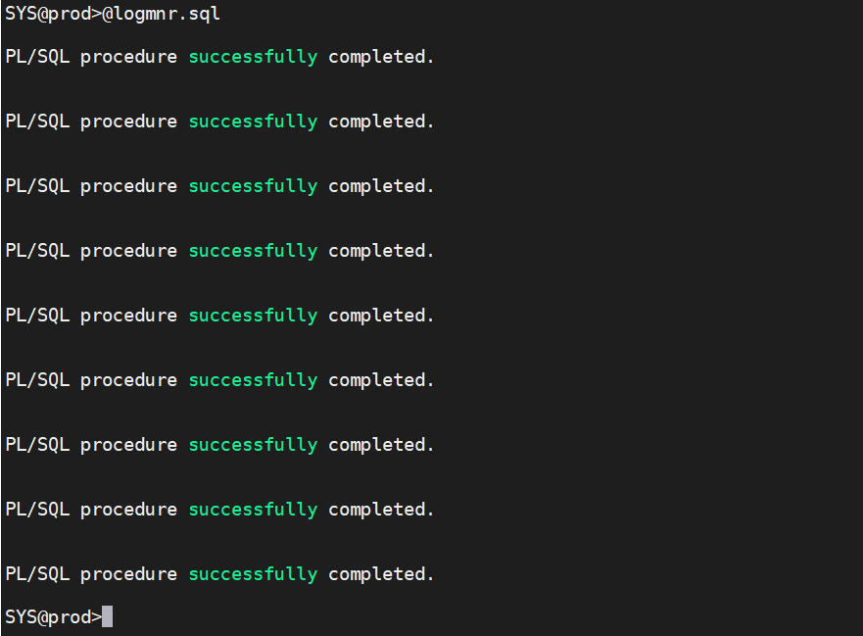Click green "successfully" in the sixth output line
This screenshot has height=636, width=863.
tap(253, 380)
